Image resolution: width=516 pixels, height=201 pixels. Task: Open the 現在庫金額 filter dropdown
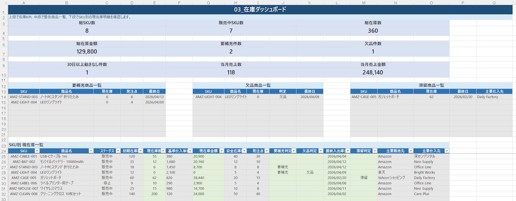222,151
